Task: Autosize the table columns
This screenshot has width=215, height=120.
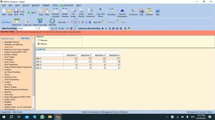Action: [x=55, y=13]
